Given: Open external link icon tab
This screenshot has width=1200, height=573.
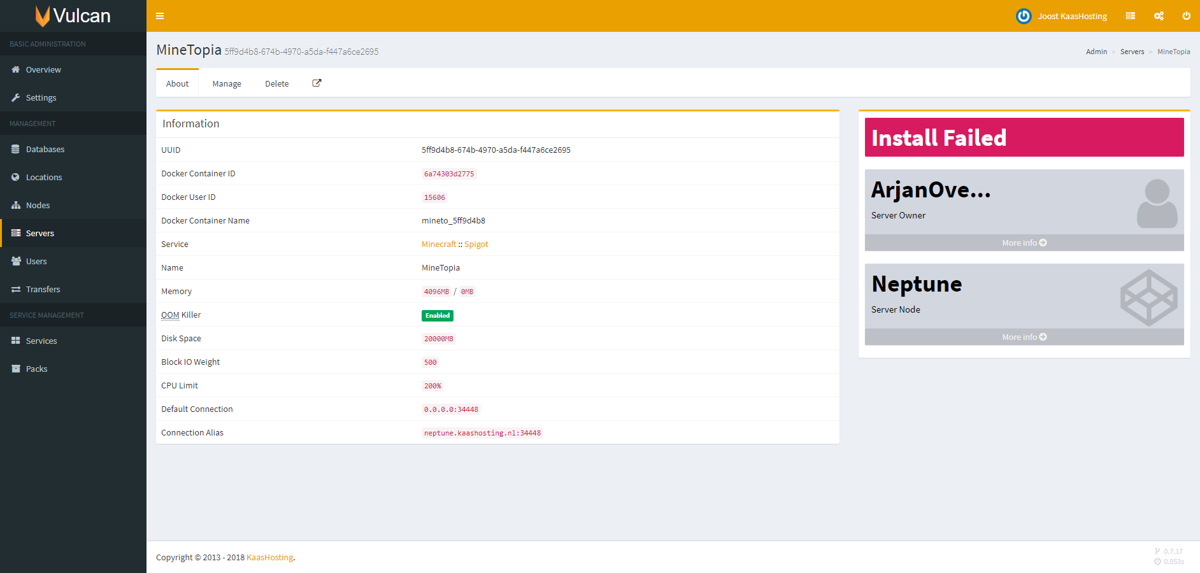Looking at the screenshot, I should tap(317, 83).
